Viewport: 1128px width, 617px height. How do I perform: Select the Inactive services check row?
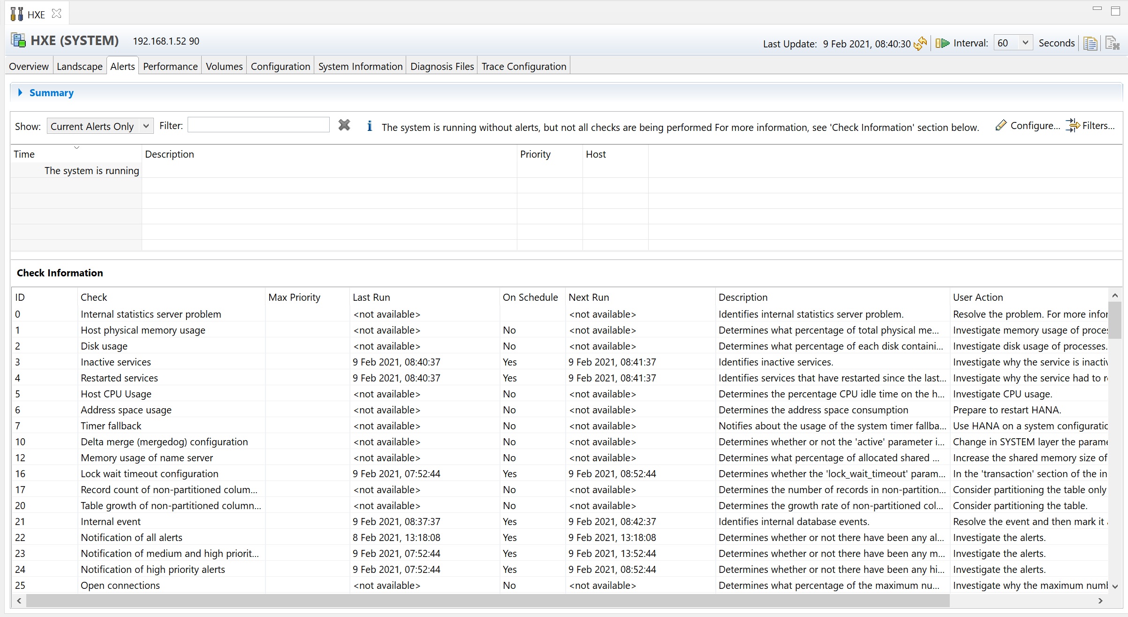[116, 362]
